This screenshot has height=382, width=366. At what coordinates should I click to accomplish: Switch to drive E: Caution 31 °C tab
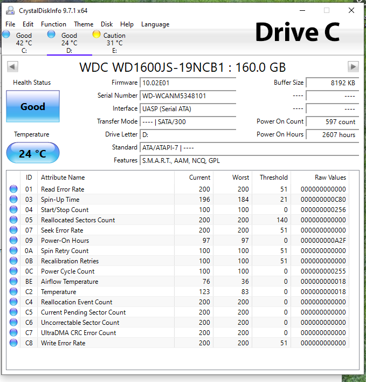(114, 43)
